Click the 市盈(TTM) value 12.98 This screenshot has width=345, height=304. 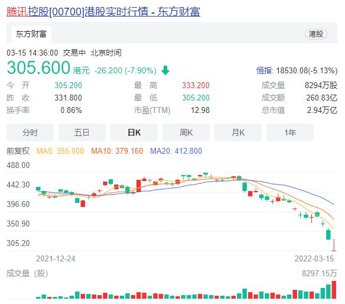coord(200,110)
